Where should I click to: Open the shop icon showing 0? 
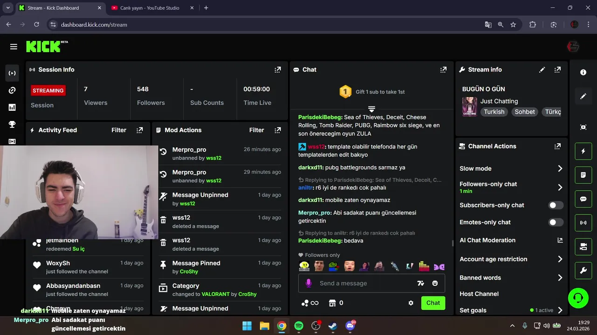pyautogui.click(x=336, y=303)
